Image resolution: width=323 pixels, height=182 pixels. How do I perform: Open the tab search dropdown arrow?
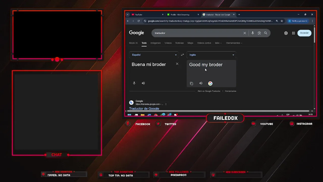pos(128,15)
